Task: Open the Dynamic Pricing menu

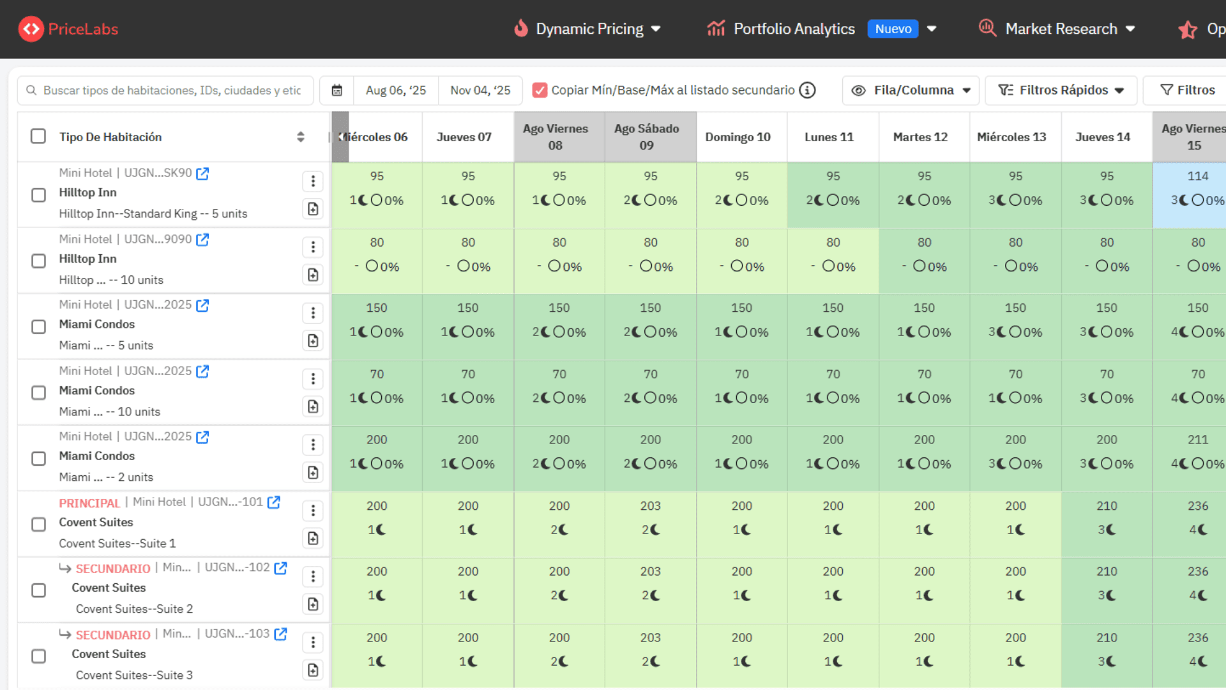Action: pos(588,29)
